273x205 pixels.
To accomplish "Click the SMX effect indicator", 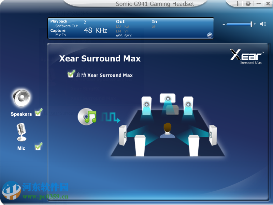I will pos(128,36).
